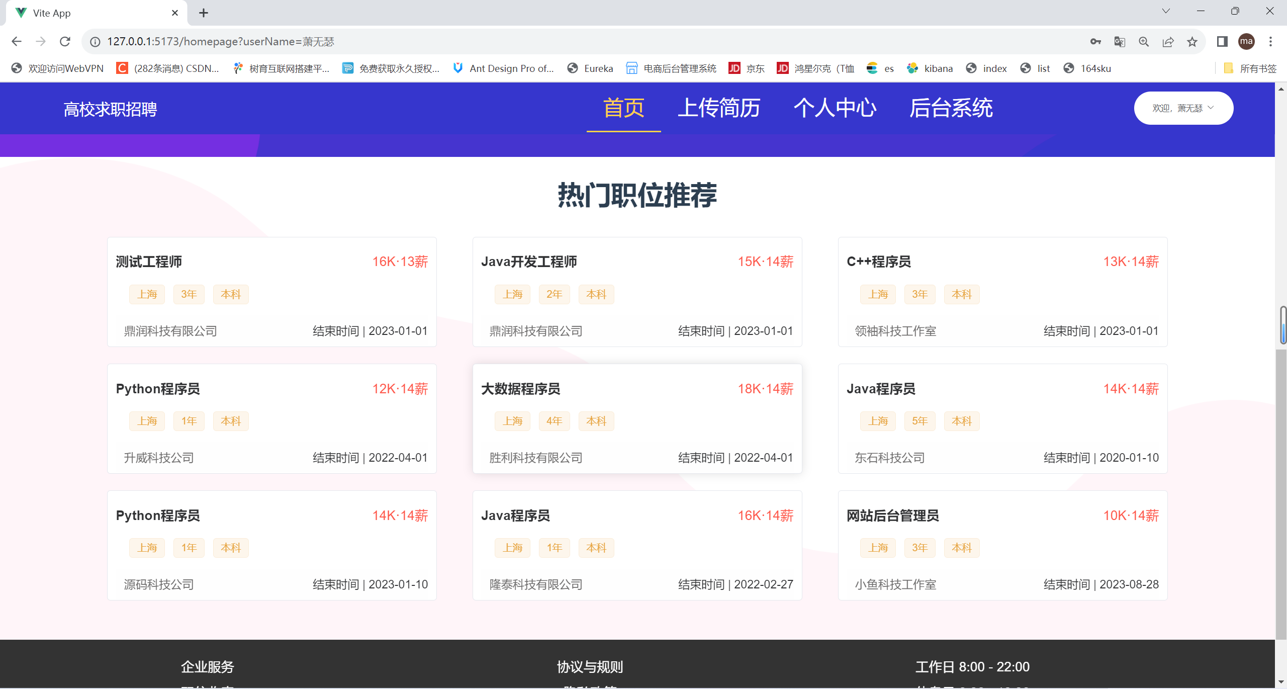
Task: Click the site info icon in address bar
Action: coord(95,42)
